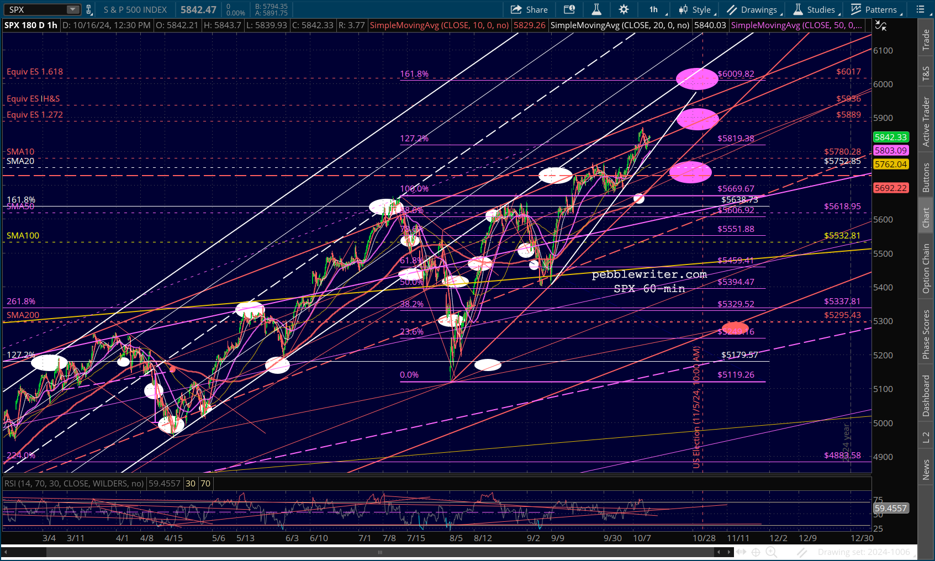Click scroll right arrow on time axis
This screenshot has height=561, width=935.
pos(729,552)
